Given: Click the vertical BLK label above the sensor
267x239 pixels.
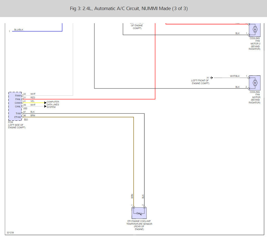Looking at the screenshot, I should (x=143, y=197).
